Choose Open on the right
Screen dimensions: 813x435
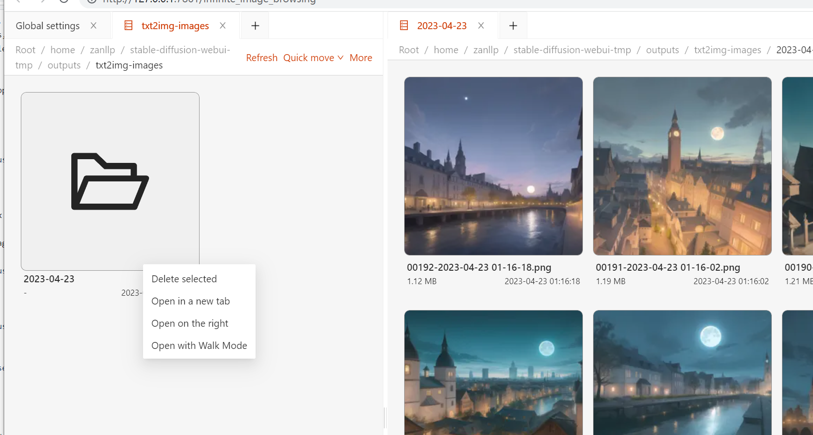coord(199,323)
